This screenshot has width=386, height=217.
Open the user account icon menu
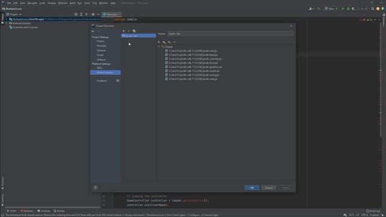point(311,8)
